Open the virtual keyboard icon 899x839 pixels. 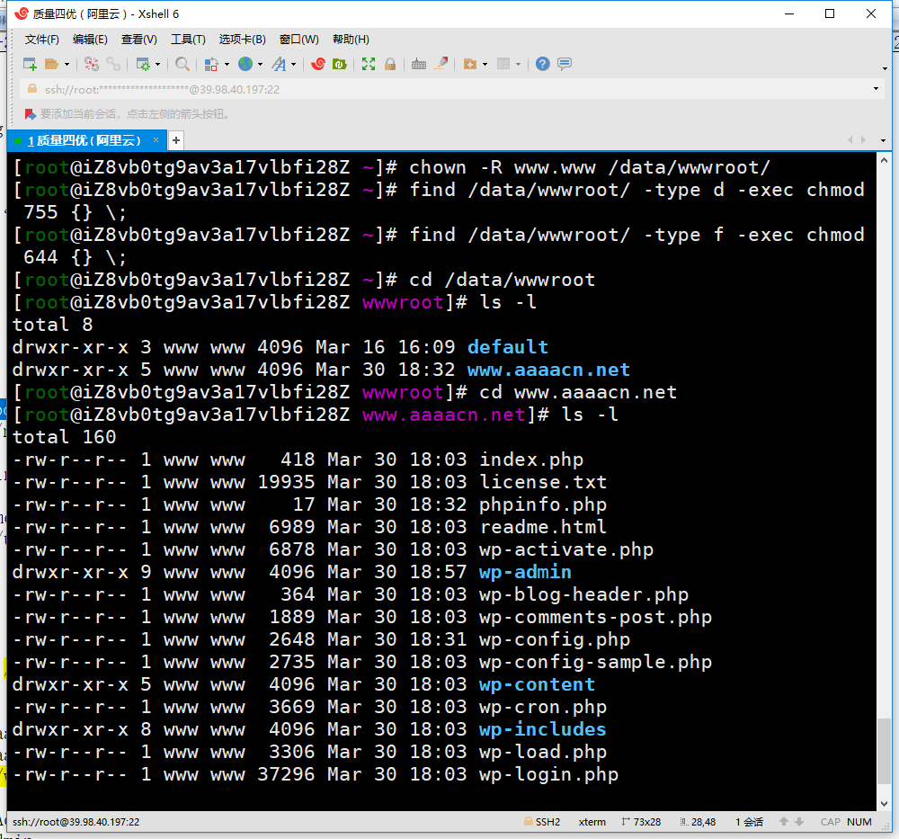[x=418, y=64]
